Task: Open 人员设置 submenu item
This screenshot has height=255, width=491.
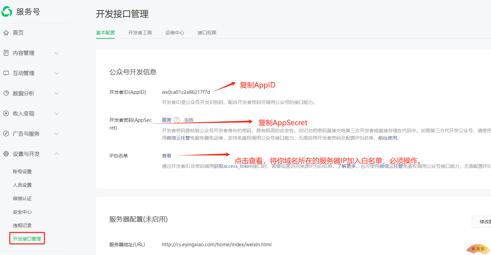Action: coord(22,185)
